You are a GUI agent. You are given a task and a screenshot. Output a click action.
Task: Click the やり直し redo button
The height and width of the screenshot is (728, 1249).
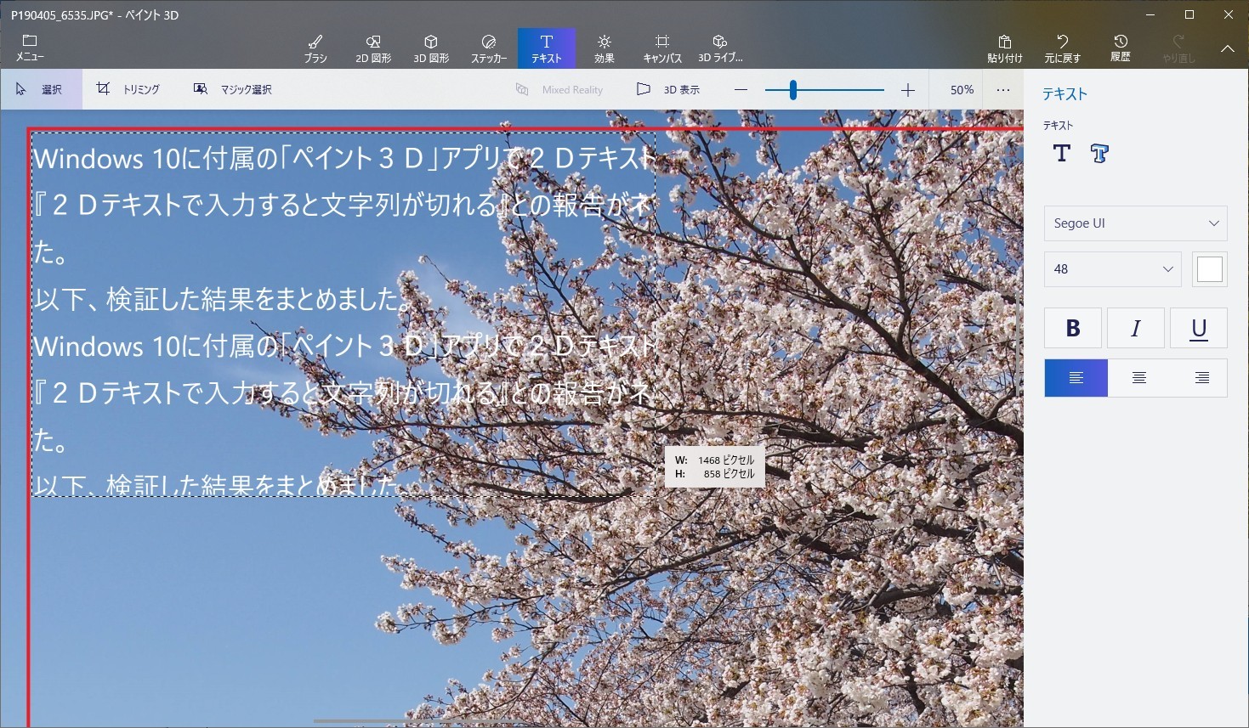click(x=1178, y=48)
